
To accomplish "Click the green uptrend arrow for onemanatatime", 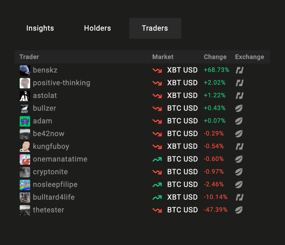I will click(x=157, y=159).
